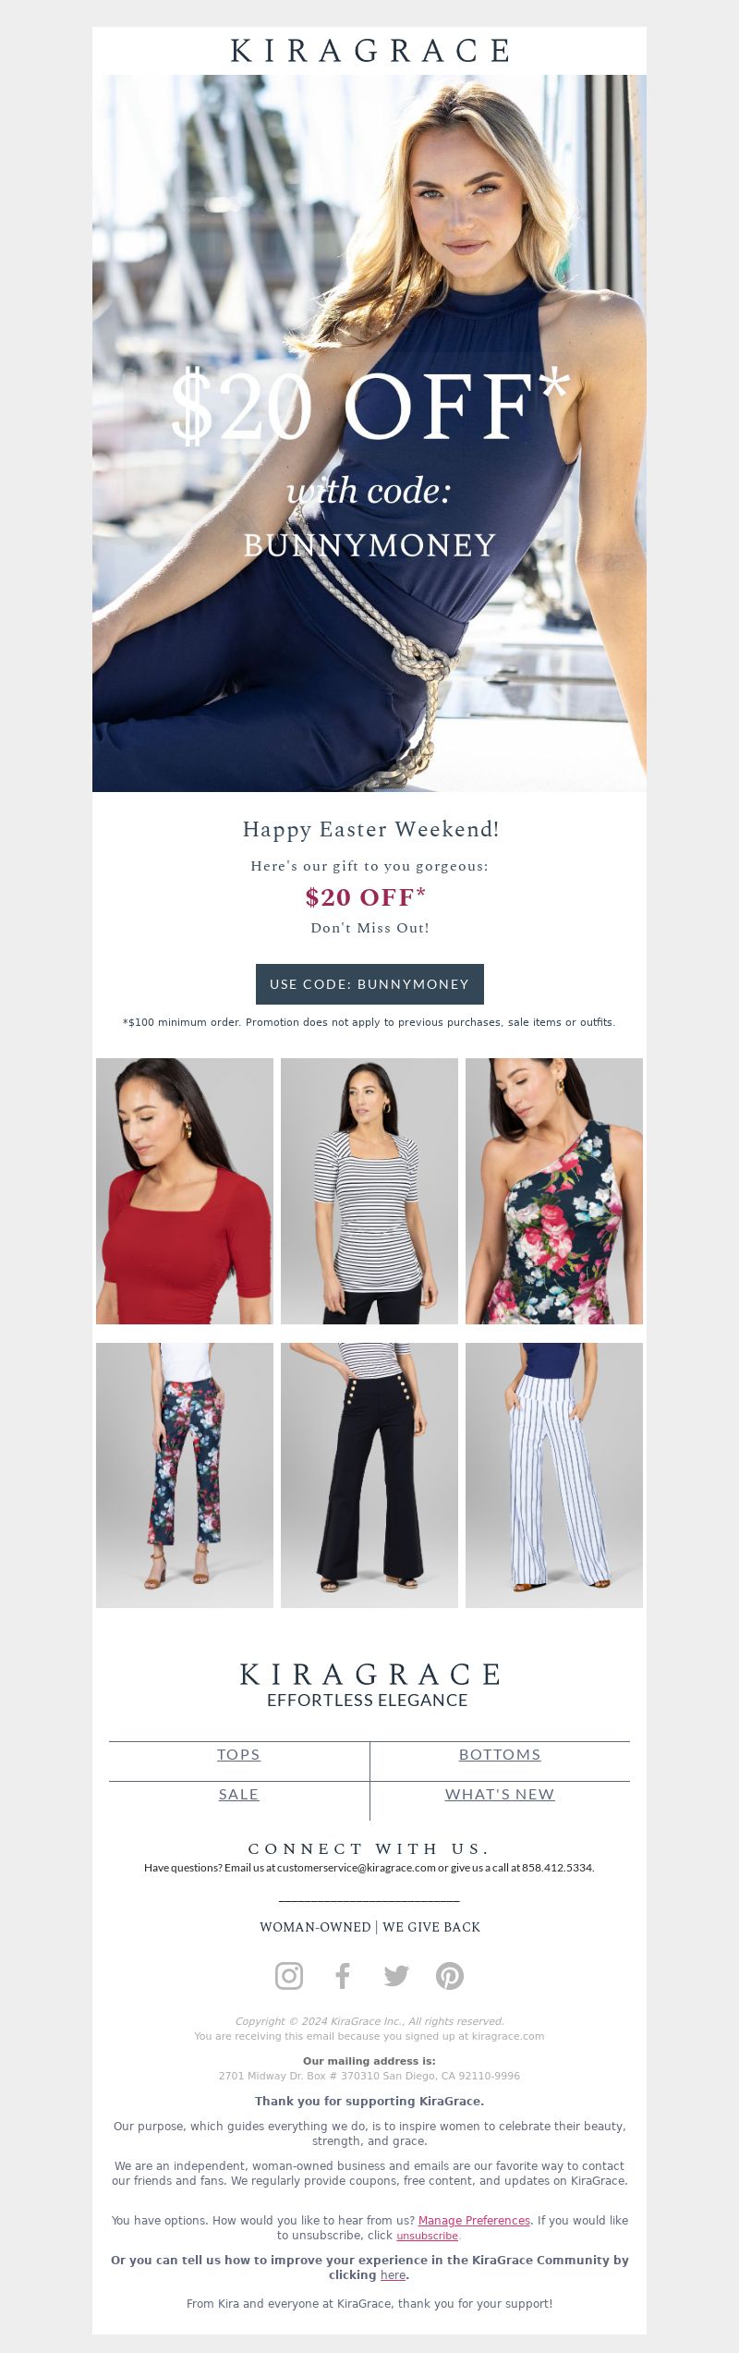Open the Facebook social icon
Screen dimensions: 739x2353
[x=343, y=1976]
